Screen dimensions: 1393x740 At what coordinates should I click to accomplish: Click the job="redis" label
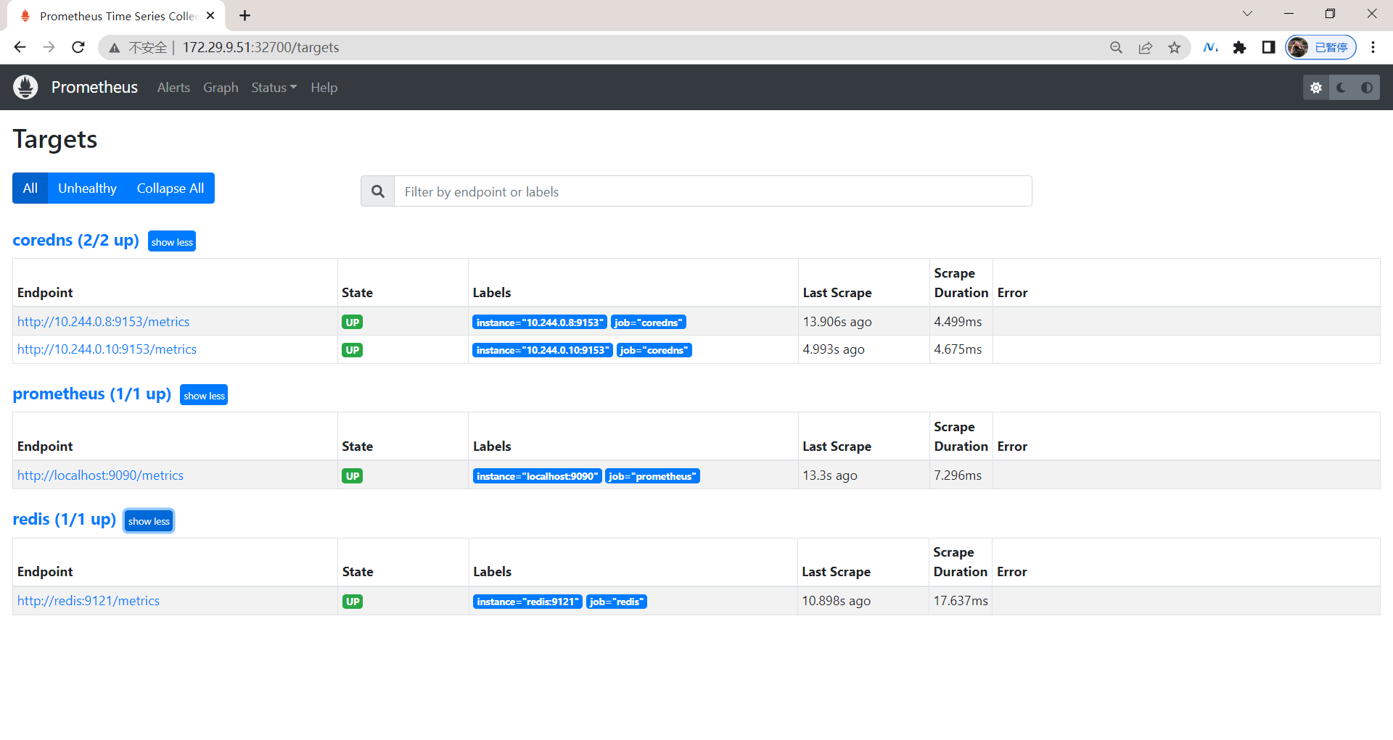tap(616, 602)
